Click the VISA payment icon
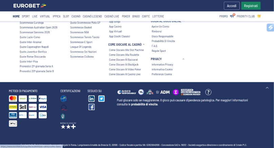This screenshot has height=148, width=274. click(x=43, y=107)
